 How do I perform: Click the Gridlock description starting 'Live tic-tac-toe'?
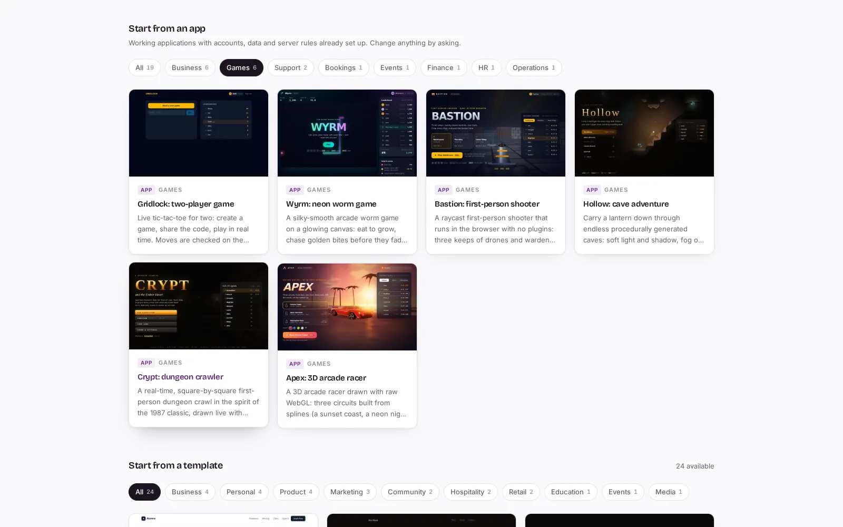tap(193, 229)
